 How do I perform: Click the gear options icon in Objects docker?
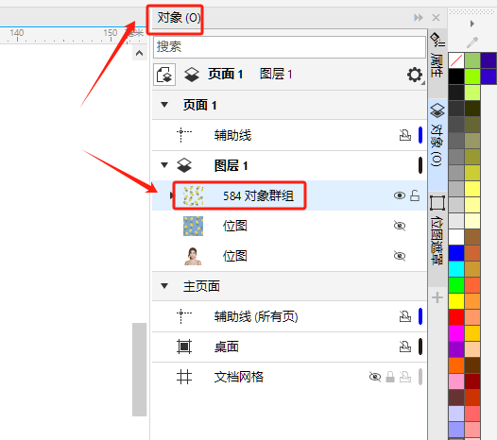click(415, 76)
